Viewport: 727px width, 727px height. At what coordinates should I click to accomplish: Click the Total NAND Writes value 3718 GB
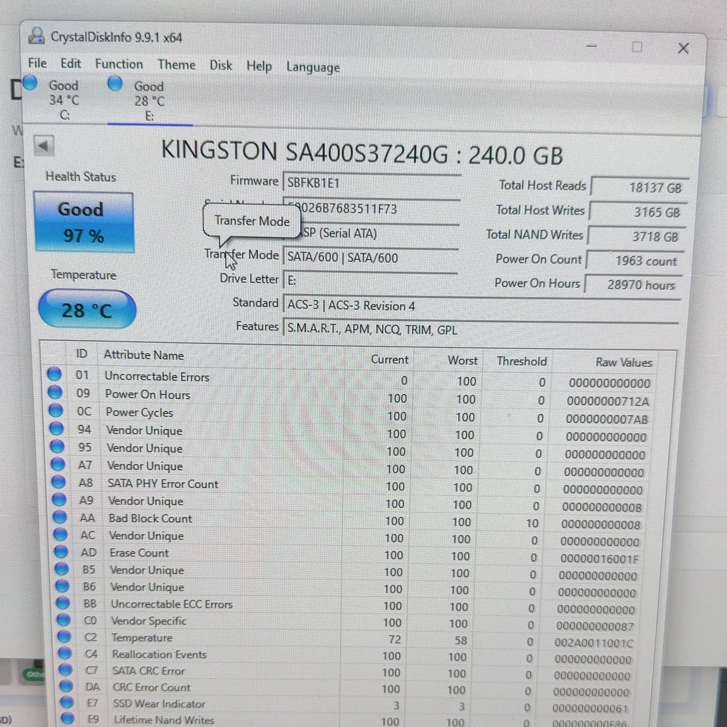[637, 236]
